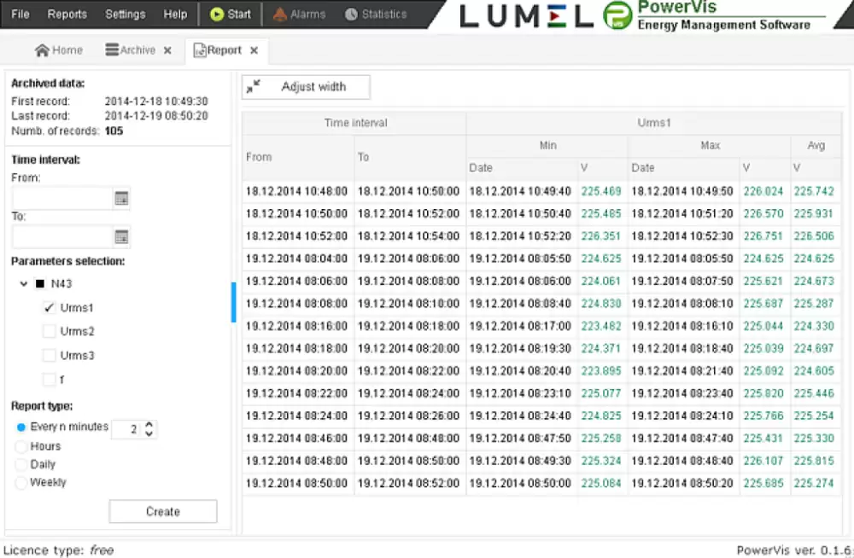Open the Settings menu
Screen dimensions: 854x558
125,14
